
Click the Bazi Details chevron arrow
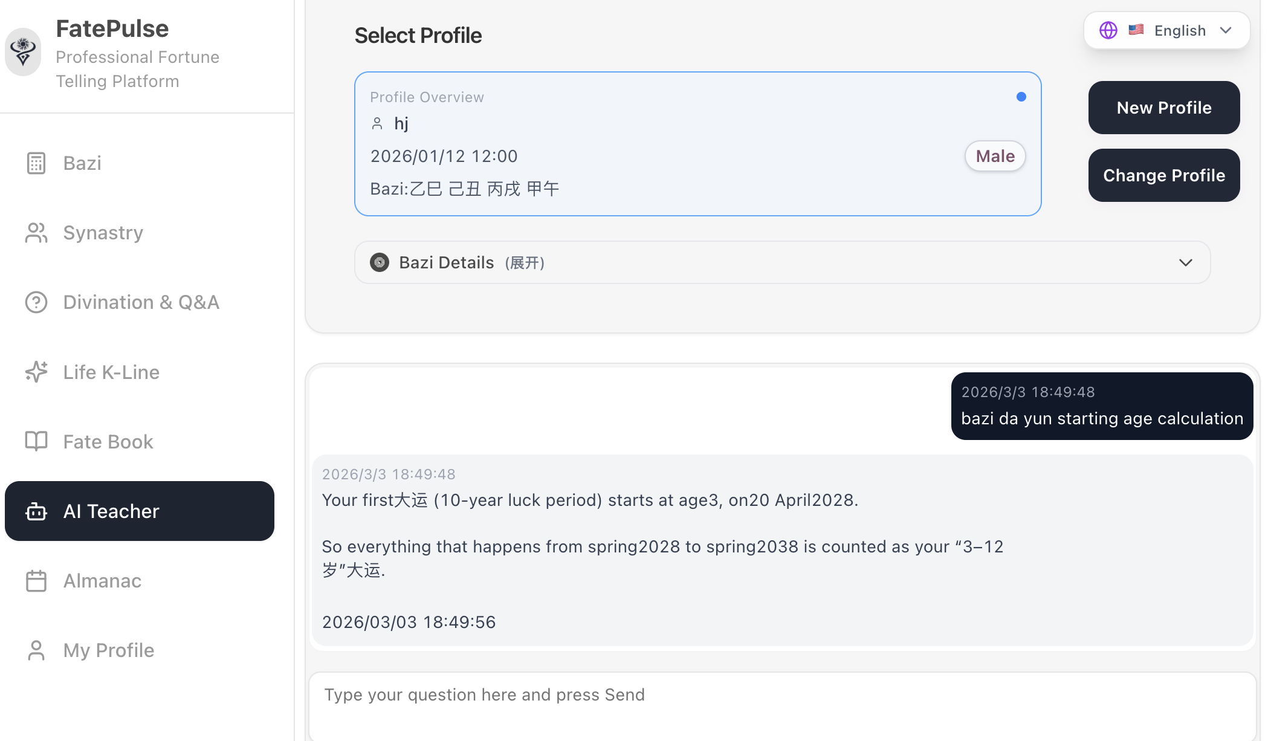[x=1185, y=262]
